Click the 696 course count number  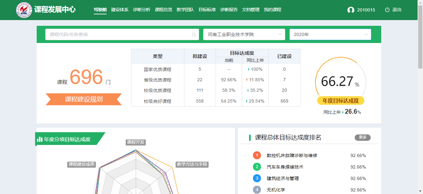pyautogui.click(x=86, y=77)
